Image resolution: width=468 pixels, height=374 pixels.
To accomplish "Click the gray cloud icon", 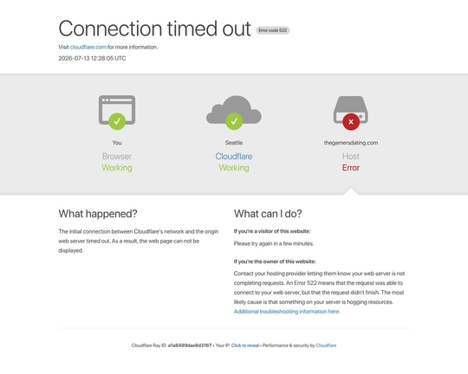I will 234,109.
